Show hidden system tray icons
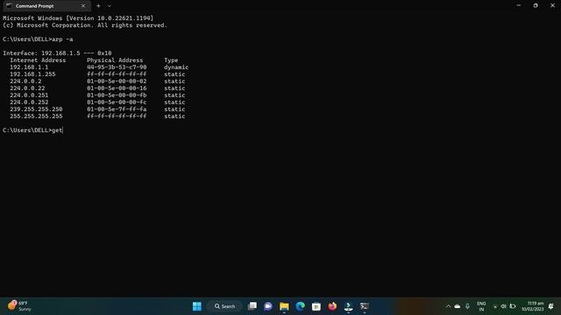561x315 pixels. (x=448, y=306)
